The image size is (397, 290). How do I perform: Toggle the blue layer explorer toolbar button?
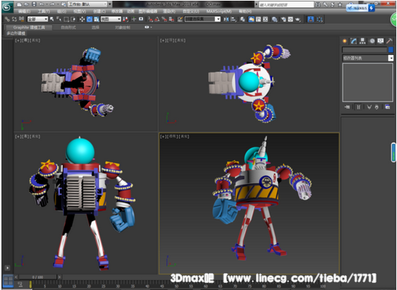[x=251, y=19]
